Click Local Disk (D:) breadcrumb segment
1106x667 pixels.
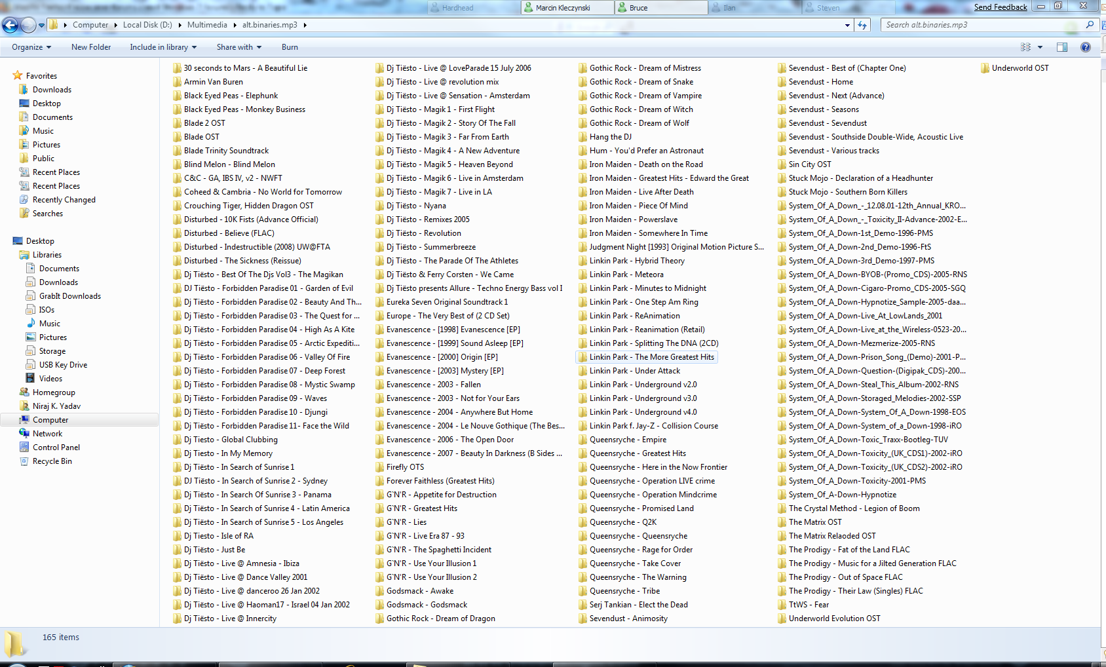[x=147, y=25]
